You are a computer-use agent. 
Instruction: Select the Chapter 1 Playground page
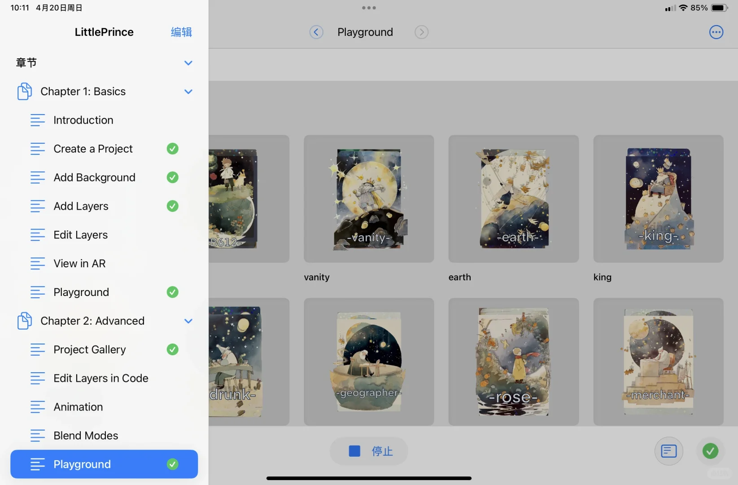click(104, 292)
